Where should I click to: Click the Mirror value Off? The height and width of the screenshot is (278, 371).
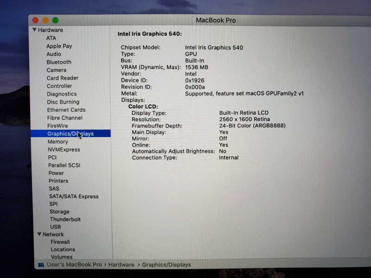click(223, 138)
